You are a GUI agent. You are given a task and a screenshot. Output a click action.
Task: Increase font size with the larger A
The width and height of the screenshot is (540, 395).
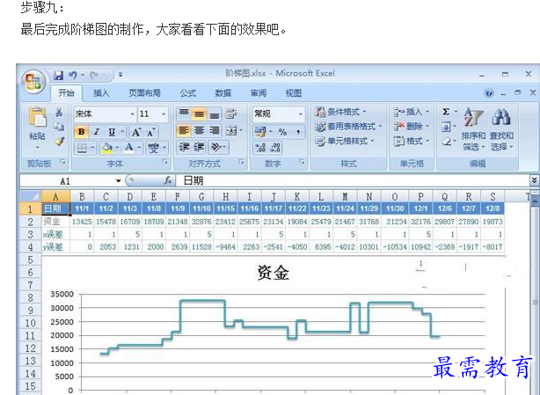pos(136,132)
